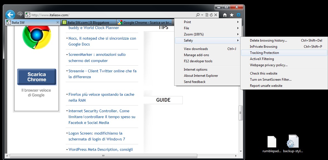Start InPrivate Browsing
The width and height of the screenshot is (328, 160).
click(x=284, y=47)
